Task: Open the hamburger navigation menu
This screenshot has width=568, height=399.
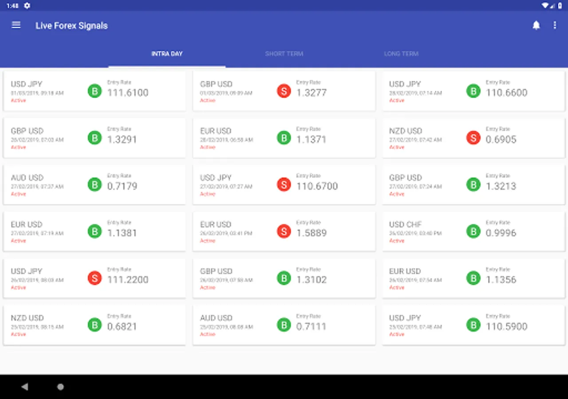Action: tap(16, 25)
